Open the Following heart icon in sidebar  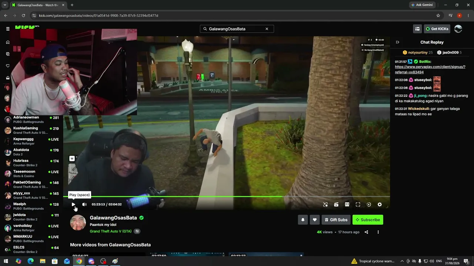[7, 66]
